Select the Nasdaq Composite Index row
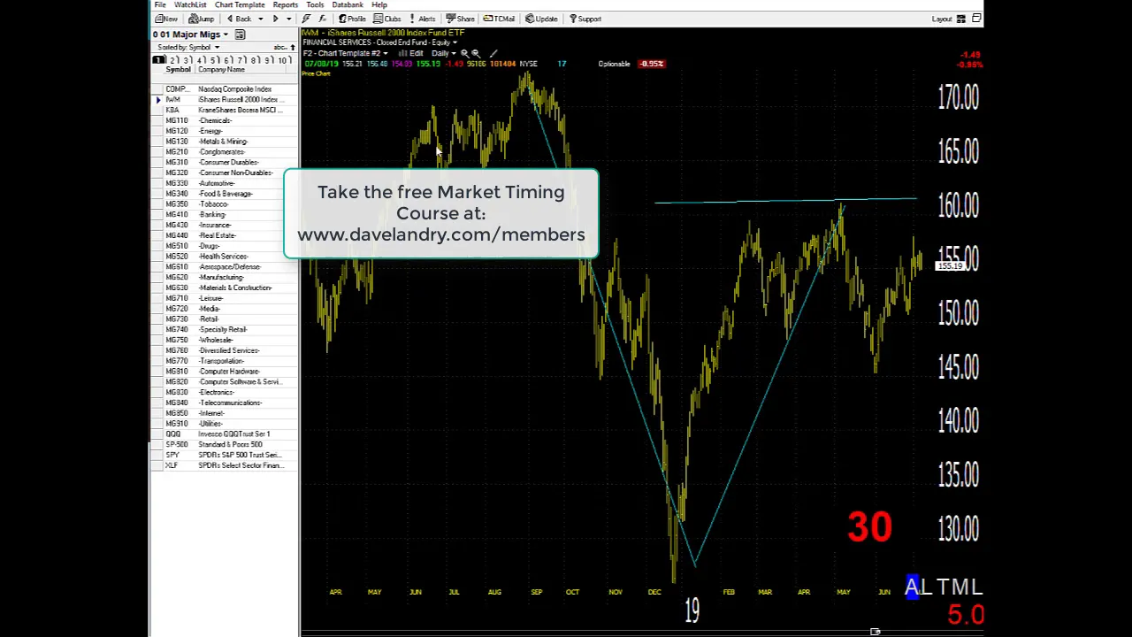 225,89
